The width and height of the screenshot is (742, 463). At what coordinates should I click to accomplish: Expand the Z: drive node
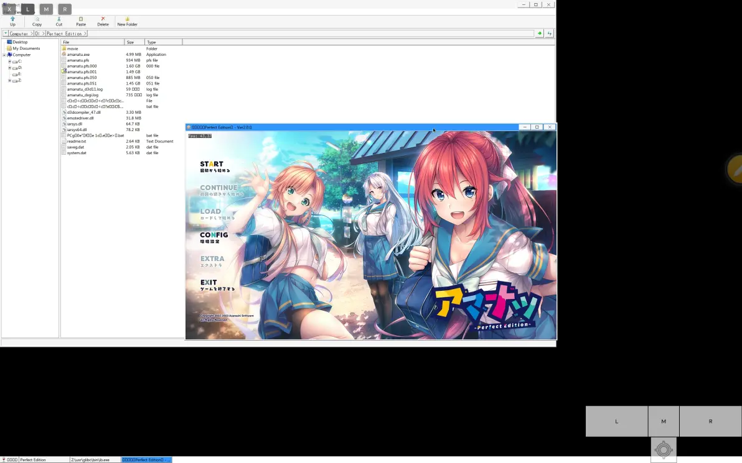pos(9,80)
